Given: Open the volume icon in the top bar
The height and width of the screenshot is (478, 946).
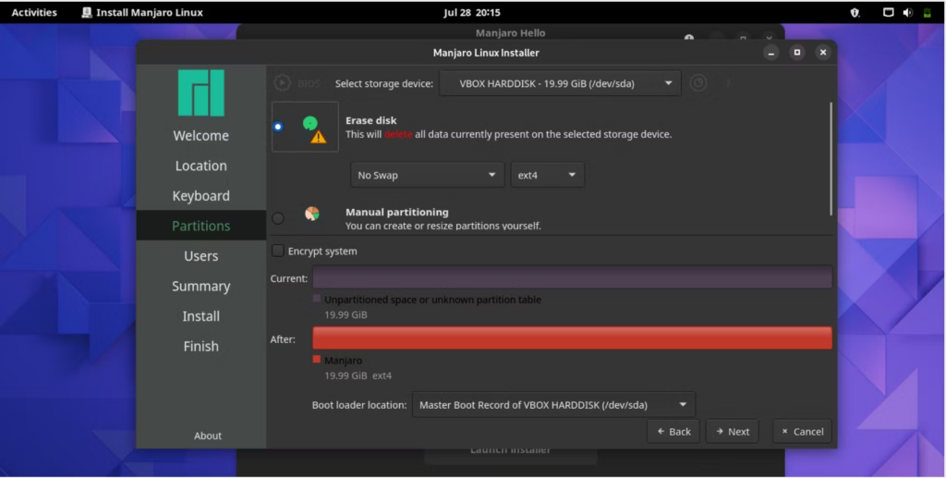Looking at the screenshot, I should coord(907,12).
